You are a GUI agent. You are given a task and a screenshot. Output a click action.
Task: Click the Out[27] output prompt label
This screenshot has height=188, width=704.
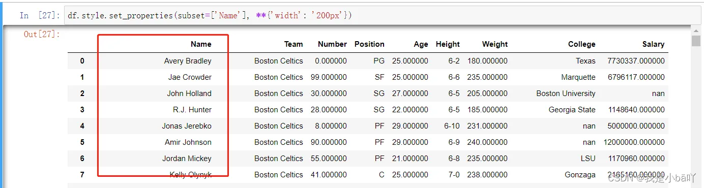click(x=42, y=34)
